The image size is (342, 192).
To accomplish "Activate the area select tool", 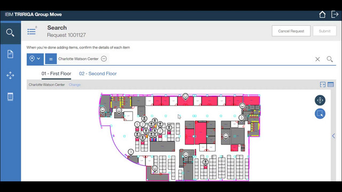I will tap(320, 114).
